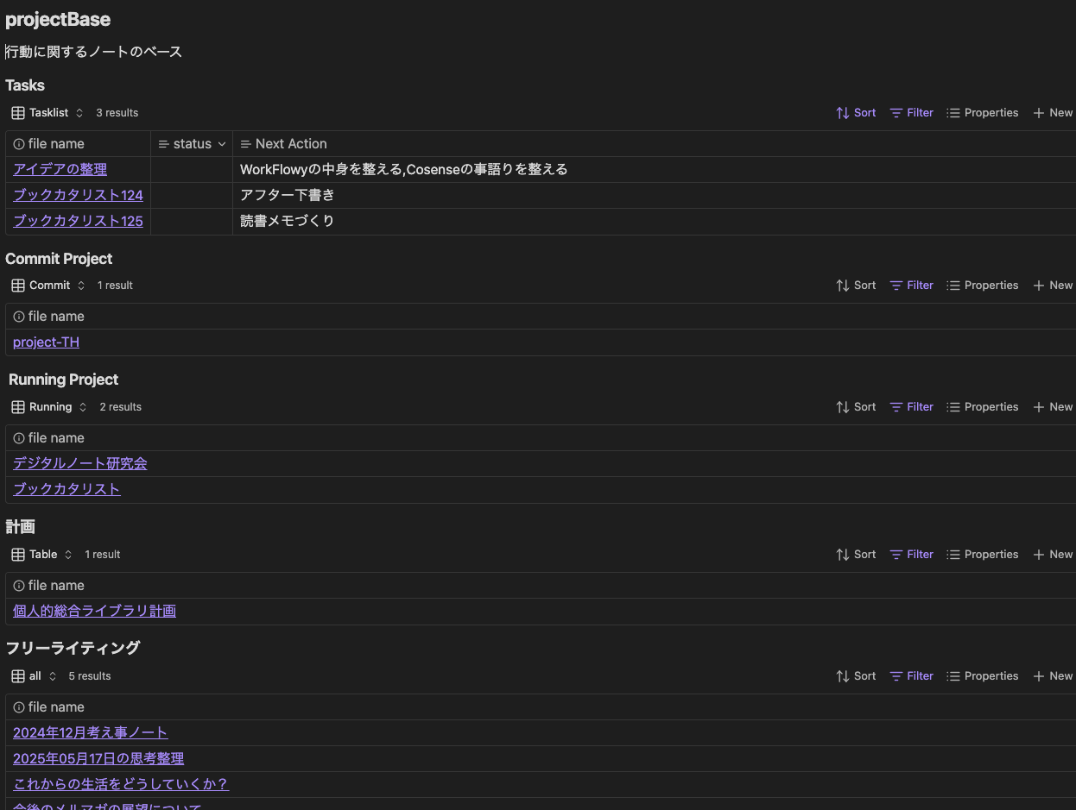This screenshot has height=810, width=1076.
Task: Click the Tasks heading
Action: coord(25,85)
